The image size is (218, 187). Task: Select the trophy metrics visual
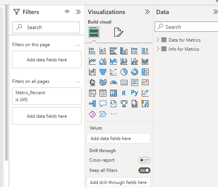tap(124, 104)
